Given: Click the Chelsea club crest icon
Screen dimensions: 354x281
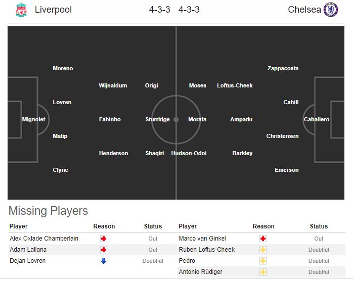Looking at the screenshot, I should pos(330,10).
